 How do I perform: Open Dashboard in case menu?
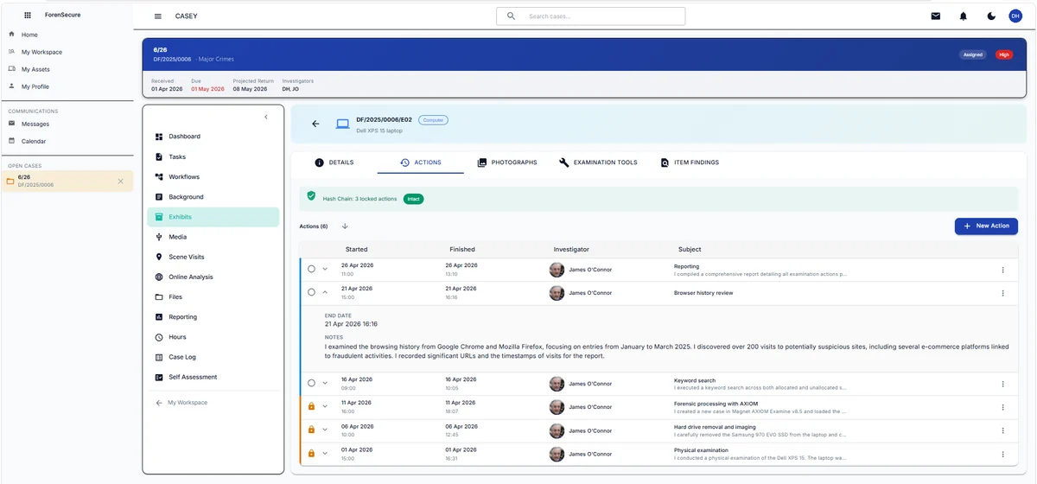213,137
